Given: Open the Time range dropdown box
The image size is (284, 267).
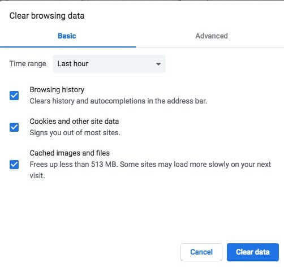Looking at the screenshot, I should (x=109, y=64).
